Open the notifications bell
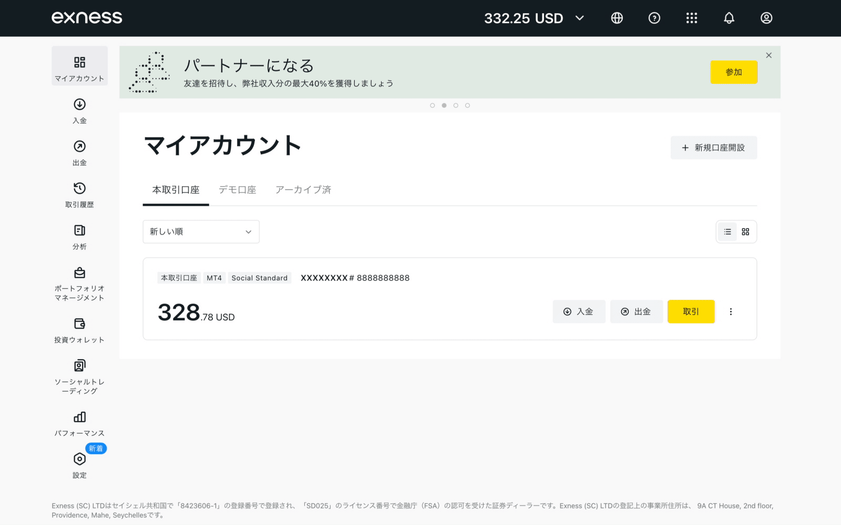Viewport: 841px width, 525px height. [729, 18]
